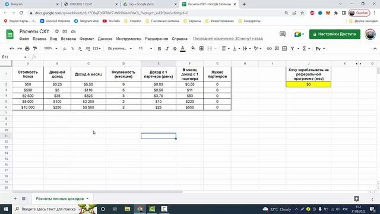Viewport: 380px width, 214px height.
Task: Insert a comment from toolbar
Action: [277, 49]
